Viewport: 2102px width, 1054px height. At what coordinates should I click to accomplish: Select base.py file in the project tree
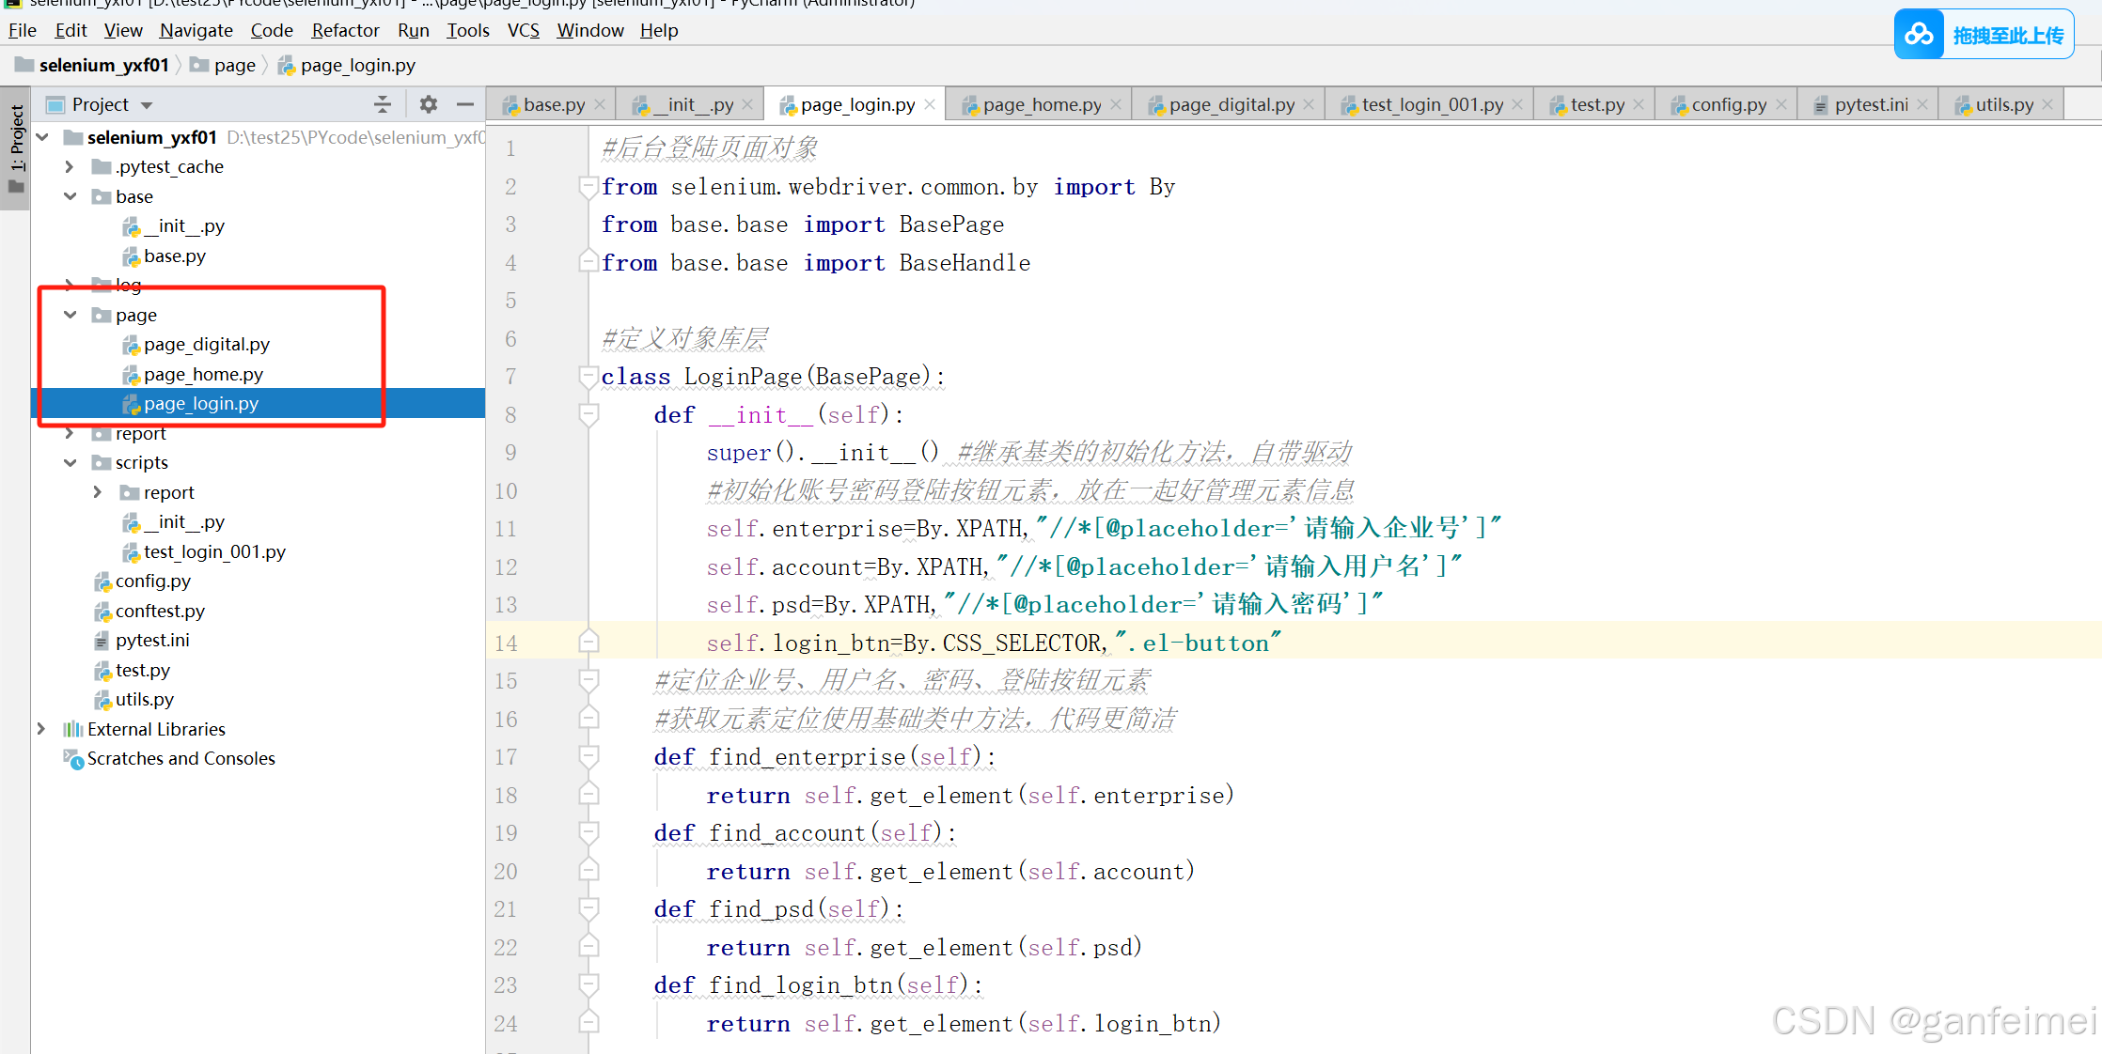pos(175,256)
